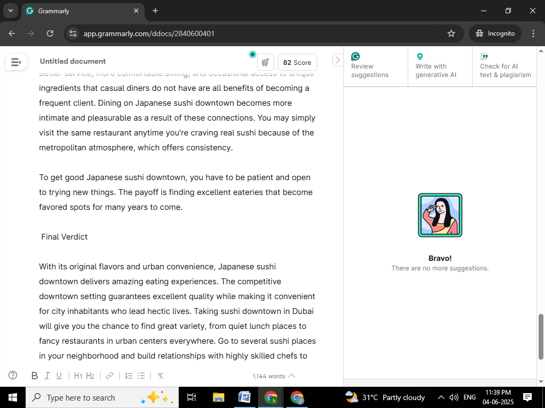
Task: Click the Final Verdict heading text
Action: coord(64,236)
